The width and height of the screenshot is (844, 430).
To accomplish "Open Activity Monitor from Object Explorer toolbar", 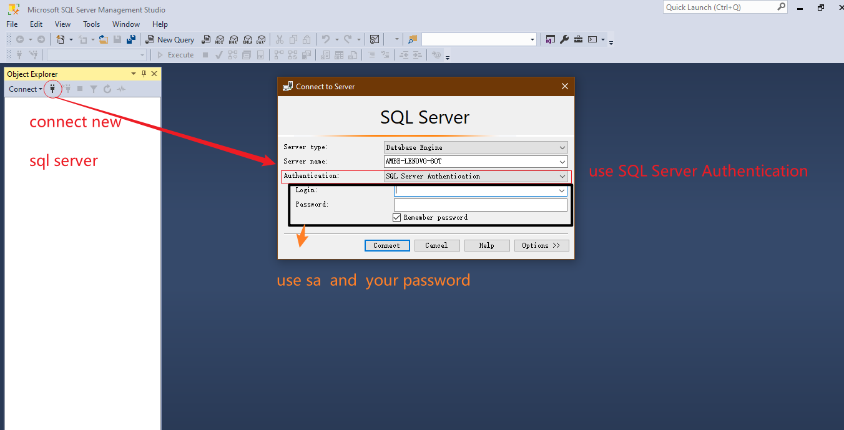I will [121, 89].
